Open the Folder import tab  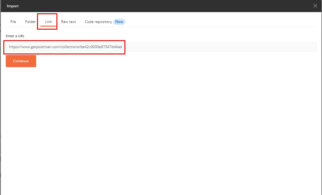[30, 22]
